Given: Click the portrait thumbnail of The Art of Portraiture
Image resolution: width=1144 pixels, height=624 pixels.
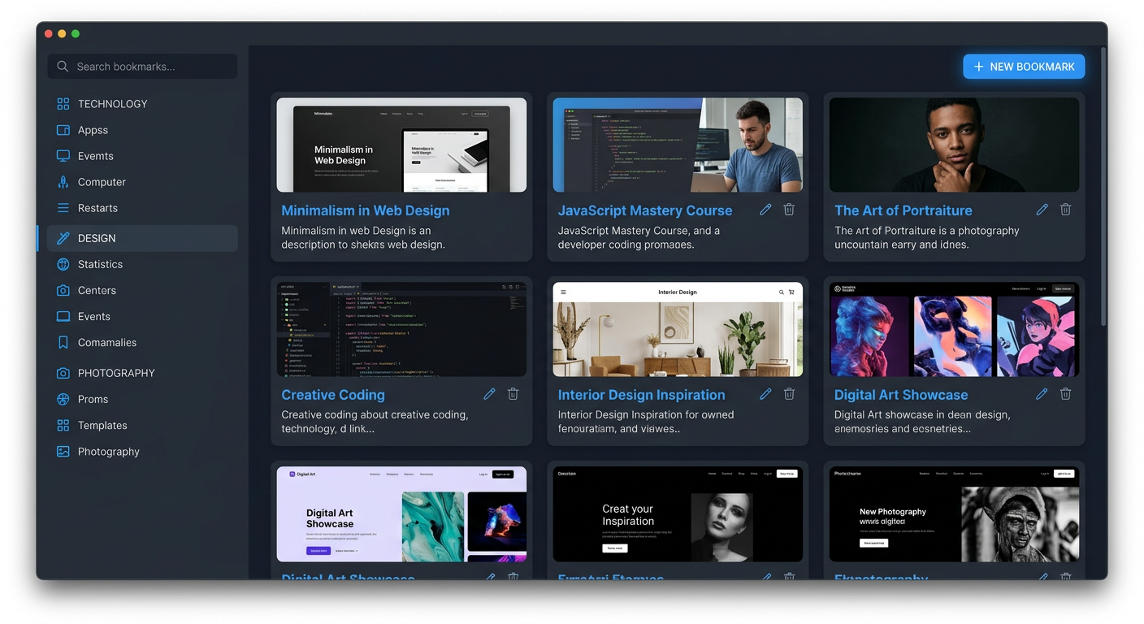Looking at the screenshot, I should pos(954,145).
